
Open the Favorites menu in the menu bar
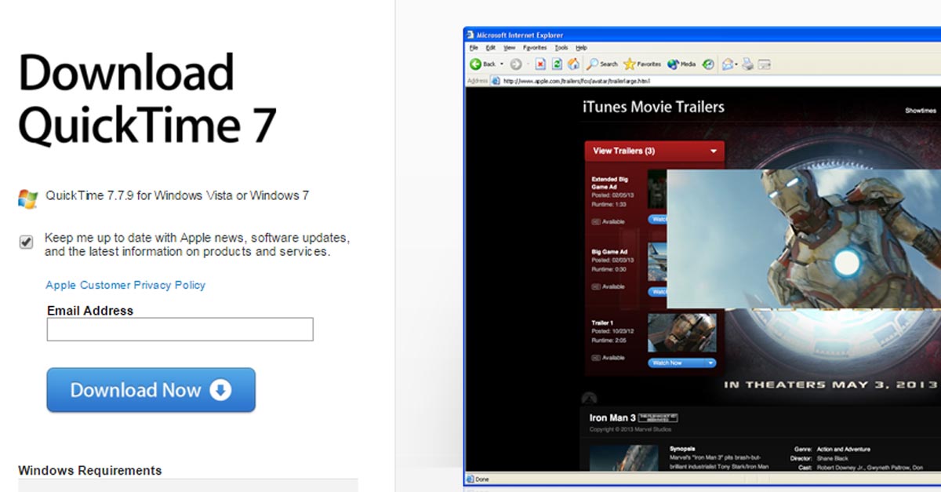535,48
